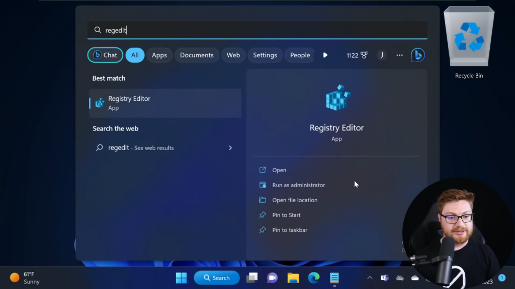The height and width of the screenshot is (289, 515).
Task: Open the Windows Start button
Action: [x=181, y=278]
